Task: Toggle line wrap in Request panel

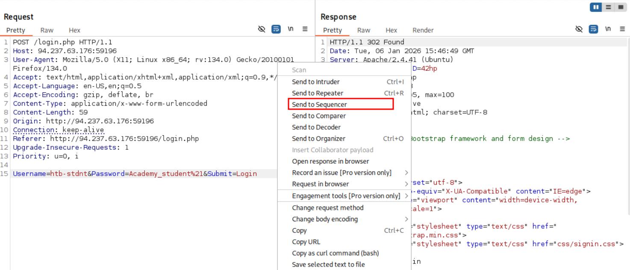Action: [276, 29]
